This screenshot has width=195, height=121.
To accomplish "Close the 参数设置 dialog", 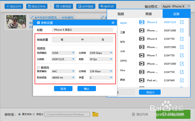I will coord(113,23).
